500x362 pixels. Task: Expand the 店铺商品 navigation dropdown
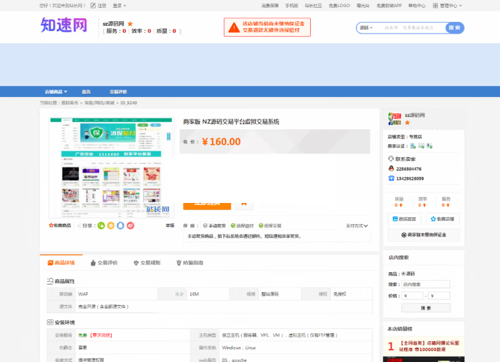pos(56,92)
